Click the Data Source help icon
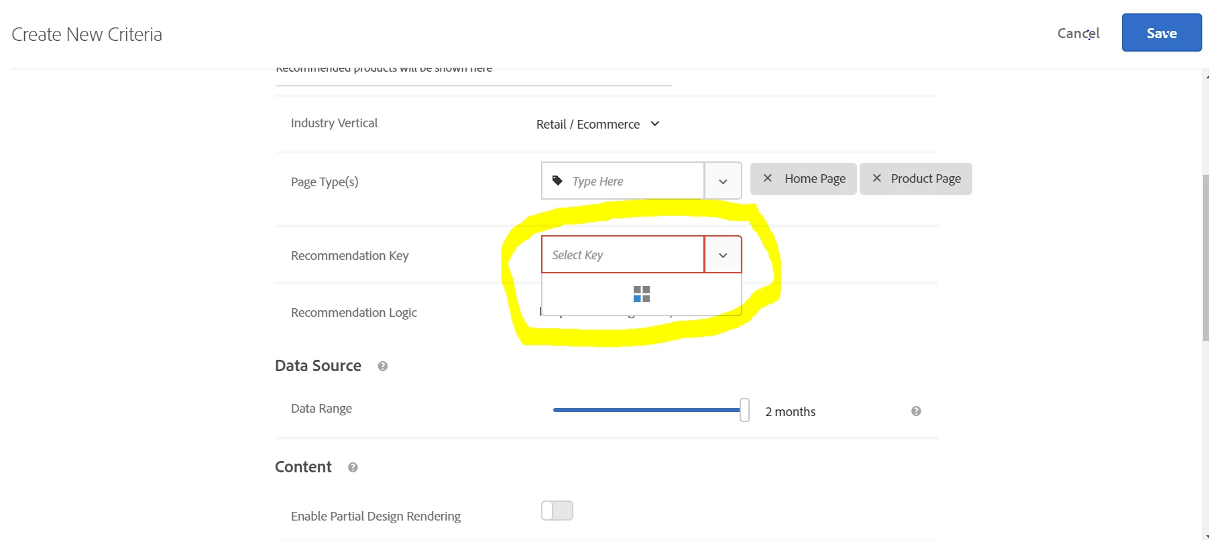The width and height of the screenshot is (1209, 540). pos(382,366)
